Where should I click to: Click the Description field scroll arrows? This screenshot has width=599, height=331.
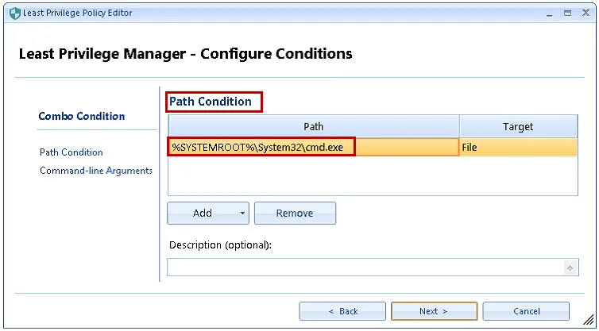pos(570,267)
